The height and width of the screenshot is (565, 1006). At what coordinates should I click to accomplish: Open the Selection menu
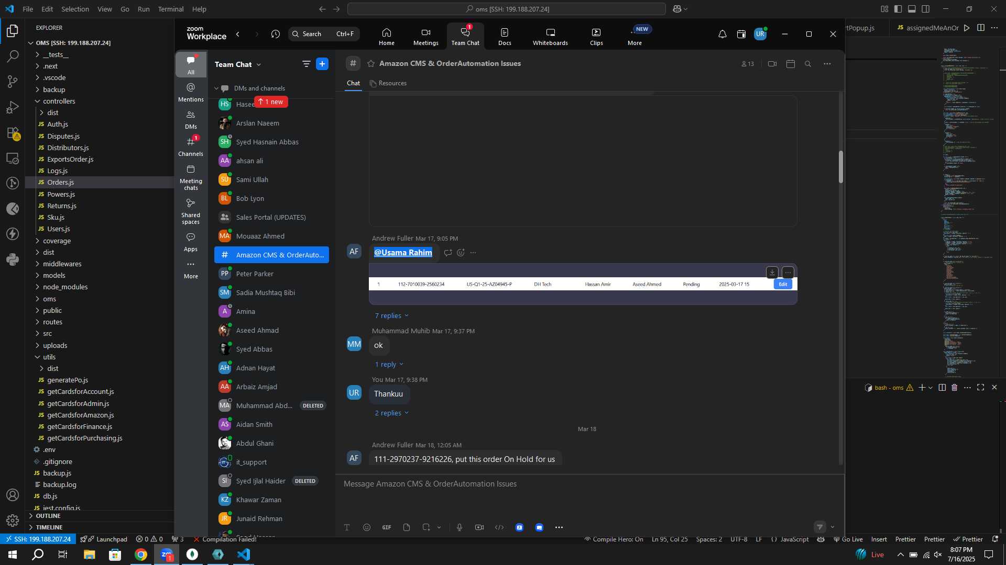75,9
